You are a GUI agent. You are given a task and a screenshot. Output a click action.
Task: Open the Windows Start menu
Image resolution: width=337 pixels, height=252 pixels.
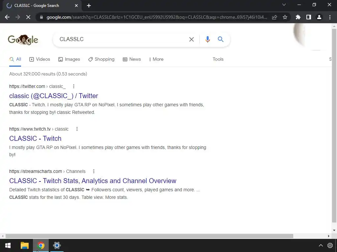pos(8,245)
